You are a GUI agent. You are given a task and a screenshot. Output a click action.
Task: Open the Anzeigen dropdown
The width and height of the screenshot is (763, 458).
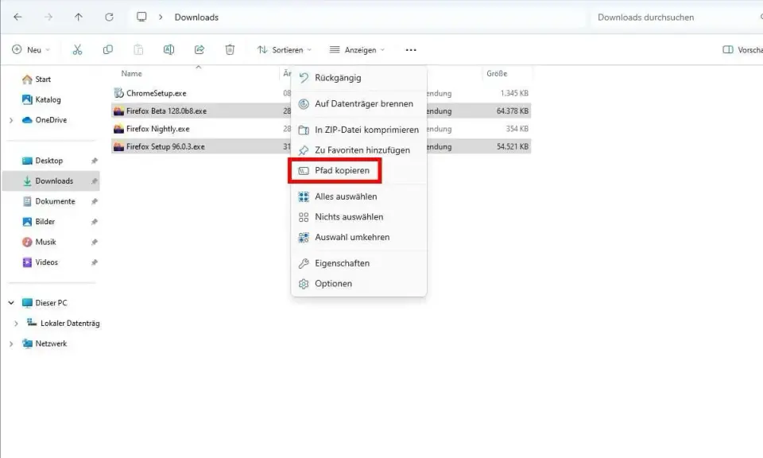pyautogui.click(x=357, y=49)
